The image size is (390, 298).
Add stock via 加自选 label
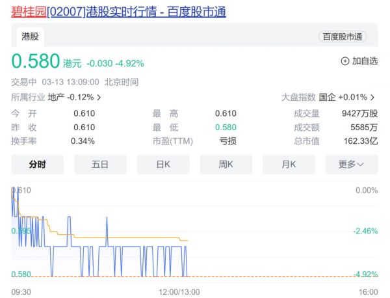[365, 61]
